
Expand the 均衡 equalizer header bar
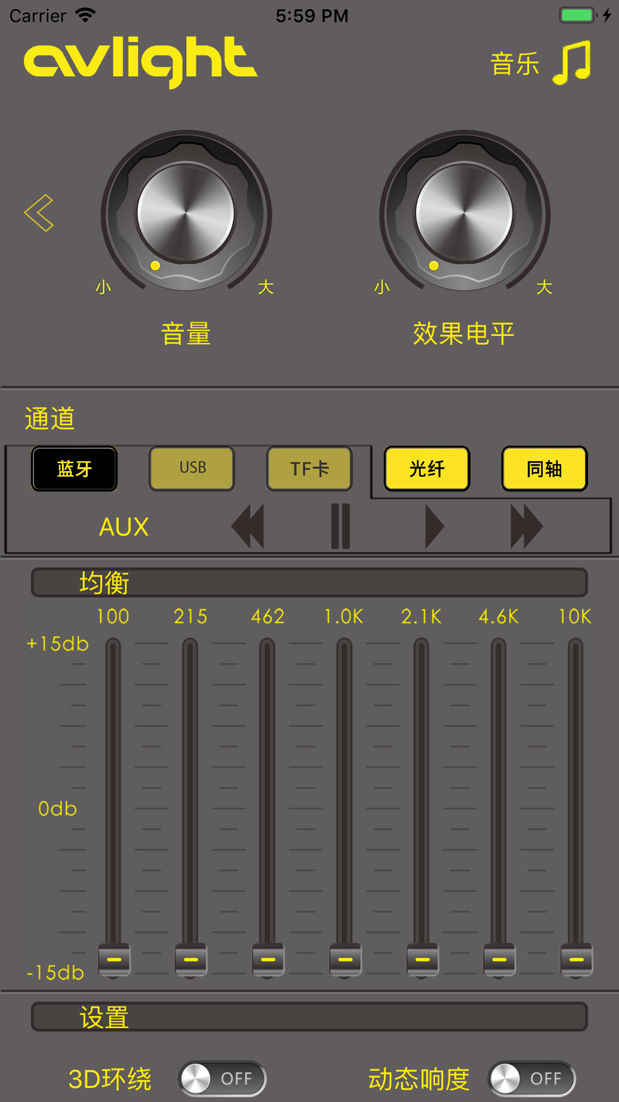(309, 583)
